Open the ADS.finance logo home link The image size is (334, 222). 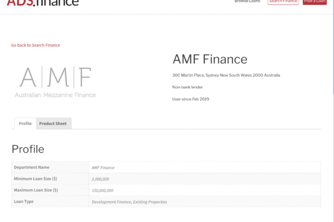click(x=43, y=3)
